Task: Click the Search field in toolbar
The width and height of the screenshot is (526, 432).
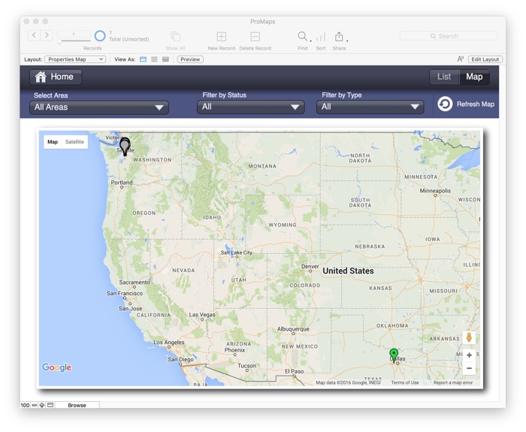Action: tap(449, 36)
